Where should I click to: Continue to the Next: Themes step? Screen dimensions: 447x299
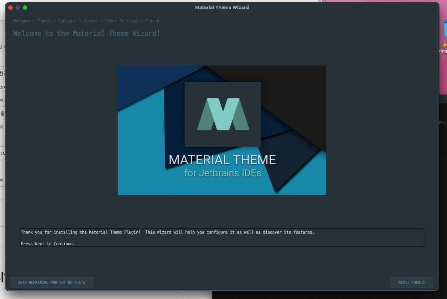[x=411, y=282]
